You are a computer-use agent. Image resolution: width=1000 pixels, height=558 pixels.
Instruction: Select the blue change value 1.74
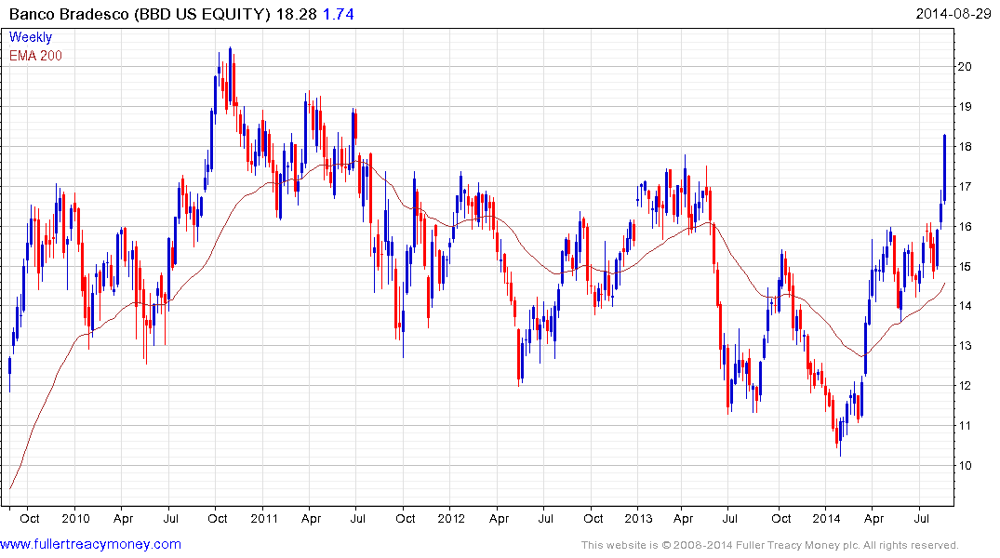pyautogui.click(x=338, y=14)
